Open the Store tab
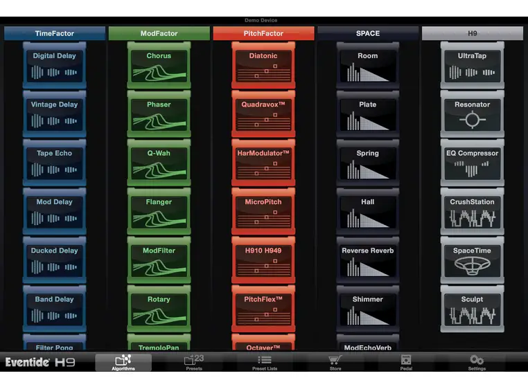The height and width of the screenshot is (389, 528). pyautogui.click(x=335, y=363)
